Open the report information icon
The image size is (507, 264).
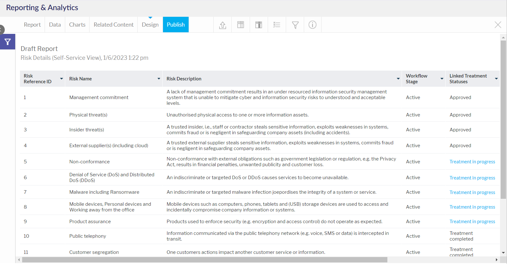click(x=312, y=25)
